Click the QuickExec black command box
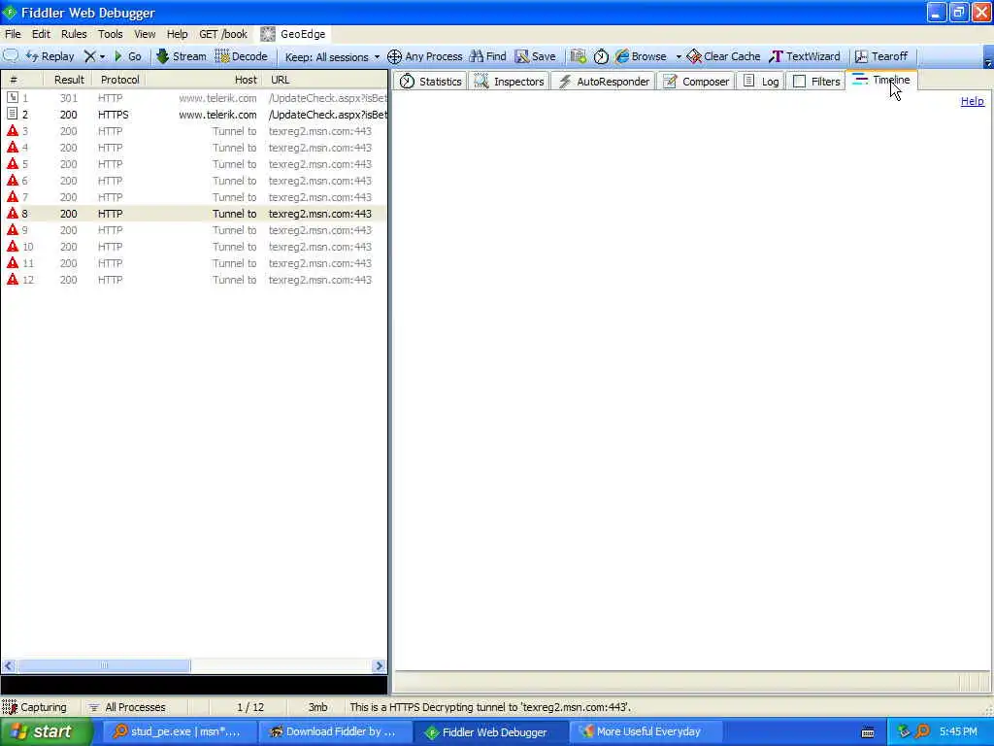The image size is (994, 746). (x=194, y=685)
